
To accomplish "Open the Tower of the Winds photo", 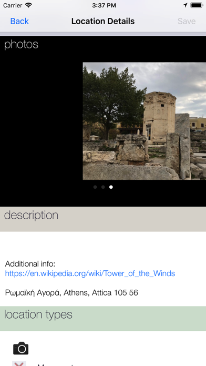I will coord(145,121).
